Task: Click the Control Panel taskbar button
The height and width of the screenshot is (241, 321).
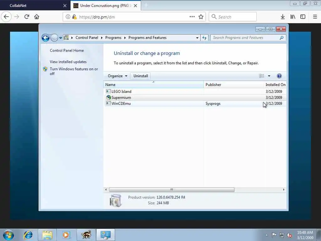Action: tap(105, 235)
